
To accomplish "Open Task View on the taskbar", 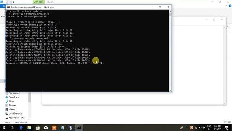I will click(x=12, y=128).
